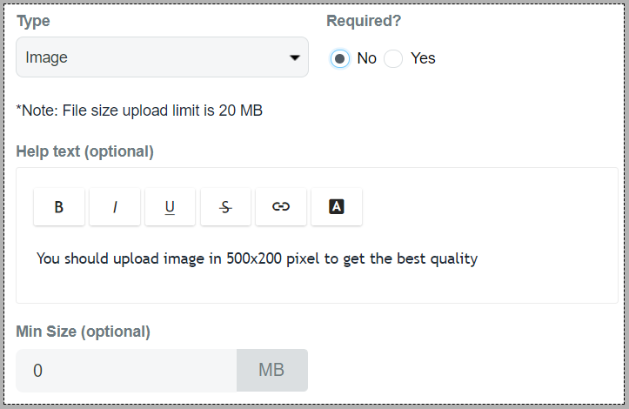This screenshot has width=629, height=409.
Task: Focus the Min Size number field
Action: pyautogui.click(x=126, y=371)
